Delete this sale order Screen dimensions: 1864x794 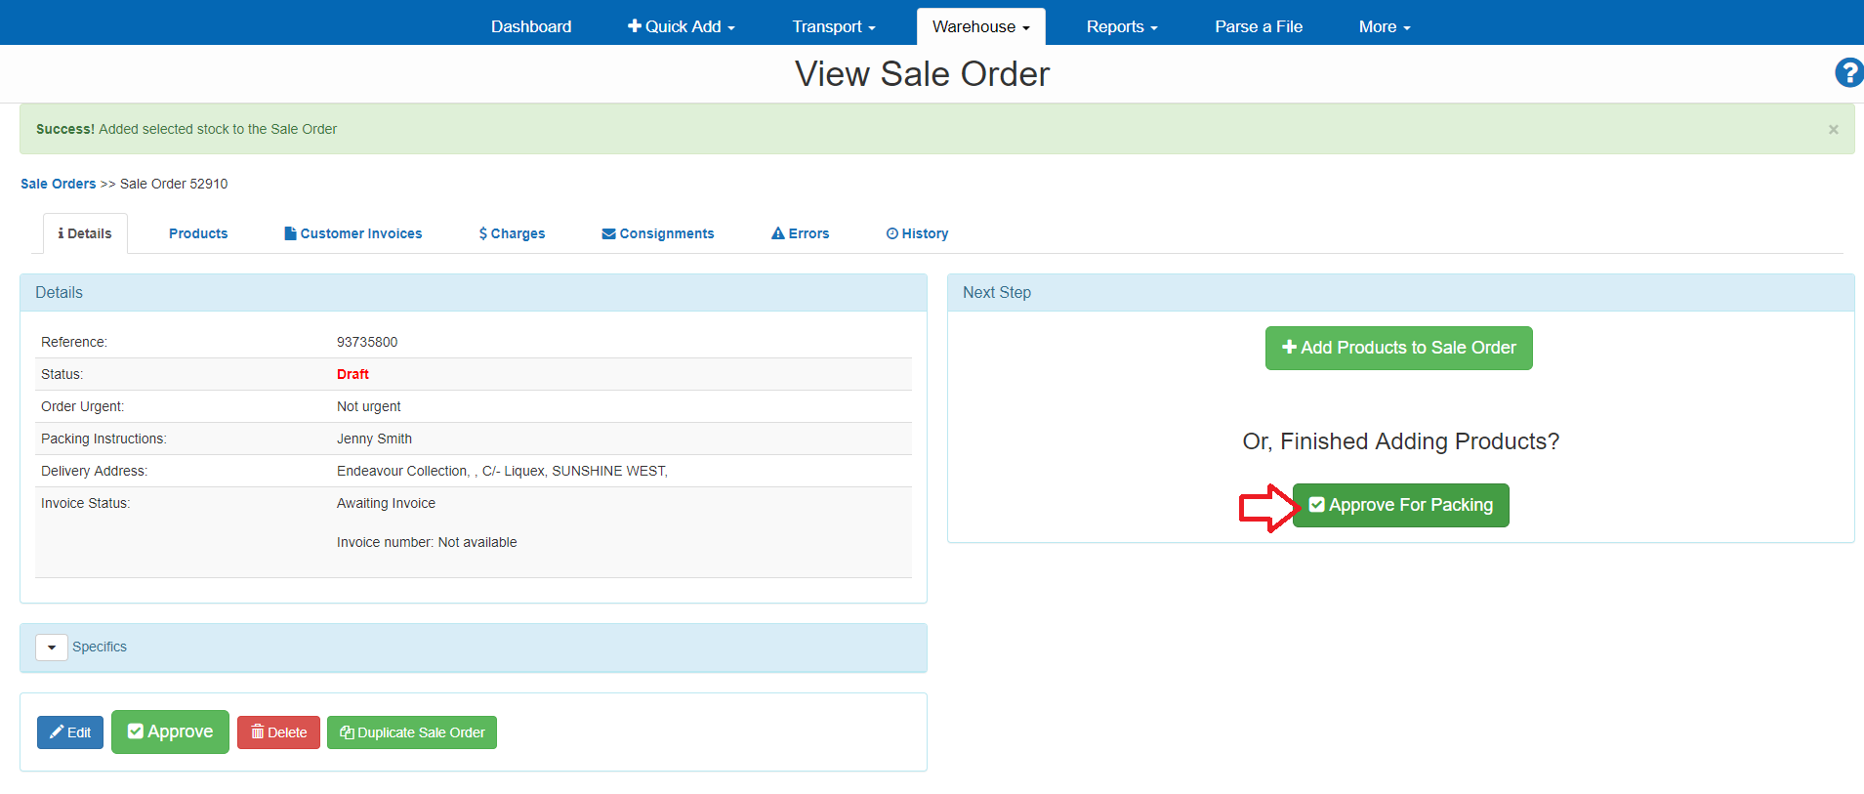tap(278, 732)
